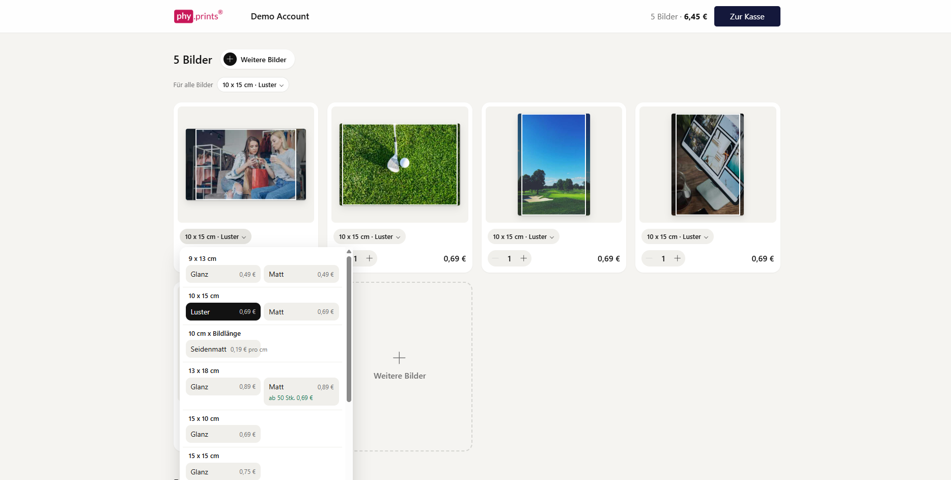Select 13 x 18 cm Matt option

click(301, 391)
